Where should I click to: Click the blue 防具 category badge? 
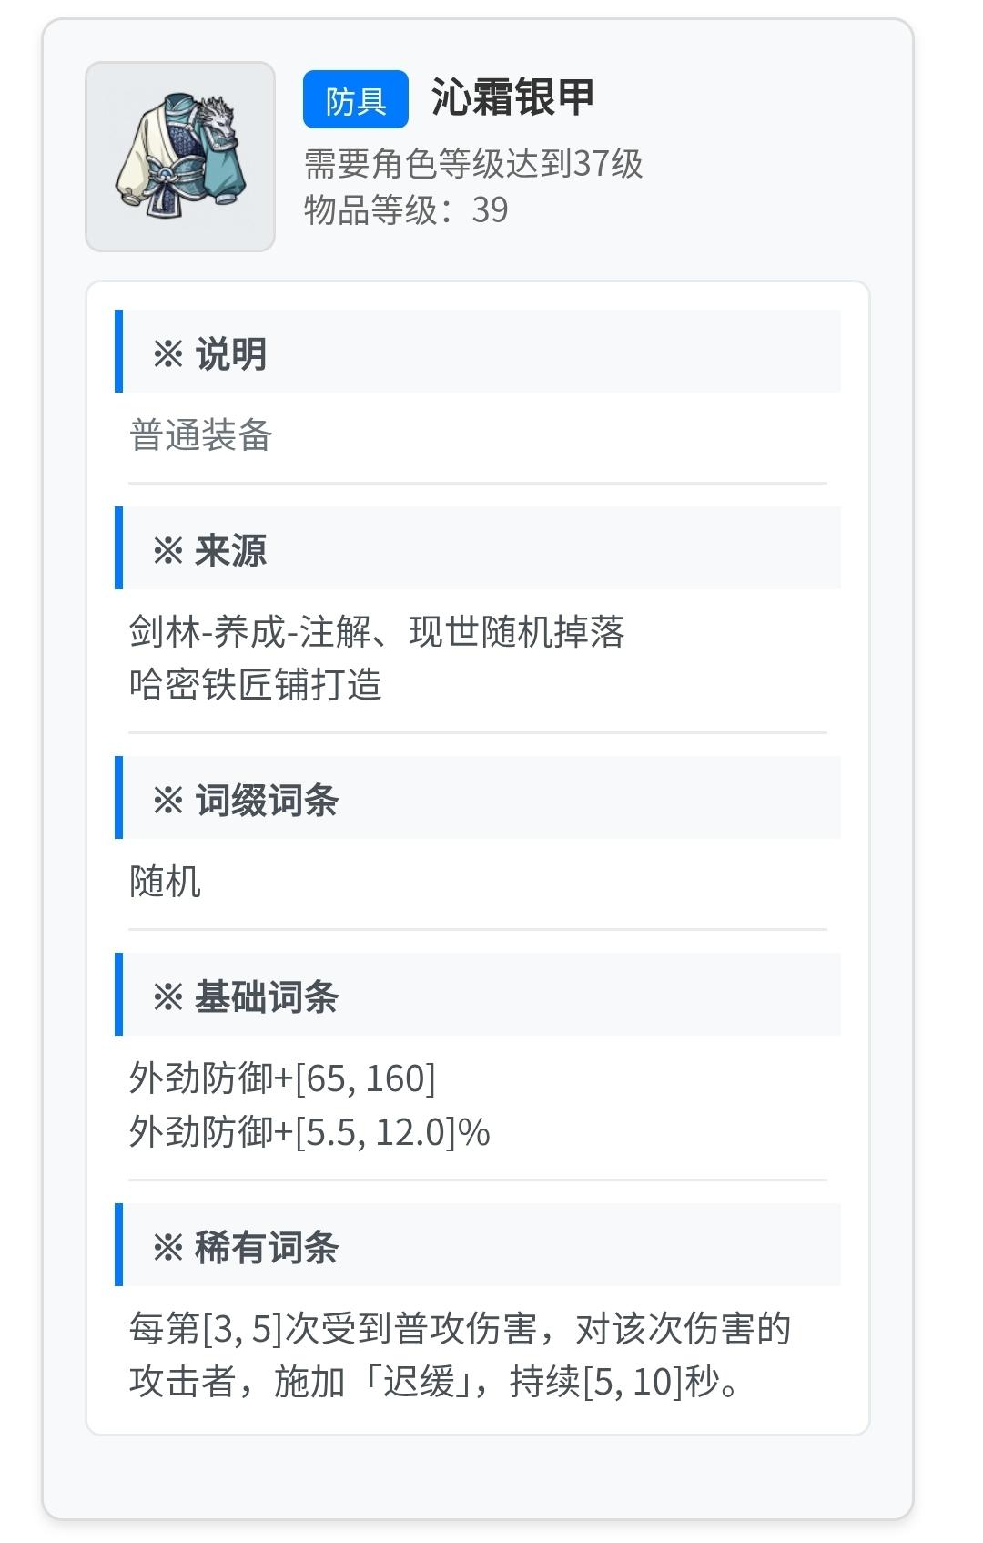pos(355,100)
